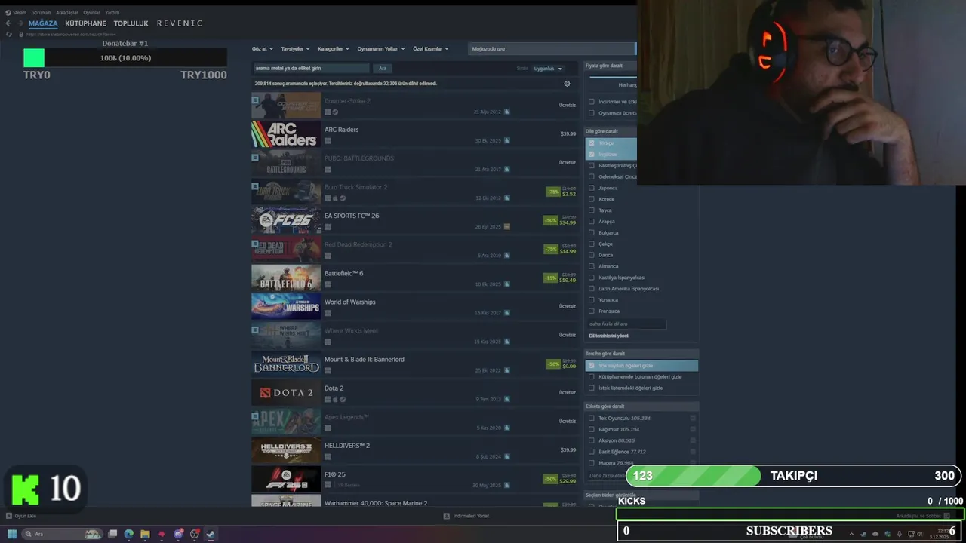Open Steam from the taskbar

click(x=211, y=534)
